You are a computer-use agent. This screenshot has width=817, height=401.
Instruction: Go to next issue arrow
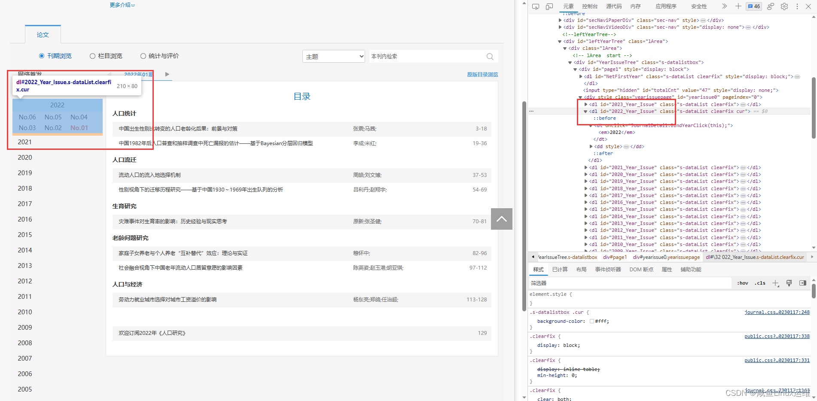coord(167,74)
